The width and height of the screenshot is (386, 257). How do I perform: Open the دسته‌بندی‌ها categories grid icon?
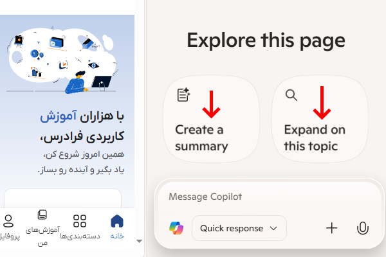point(80,227)
